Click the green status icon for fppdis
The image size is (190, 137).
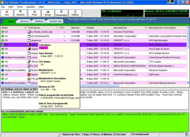[x=2, y=74]
